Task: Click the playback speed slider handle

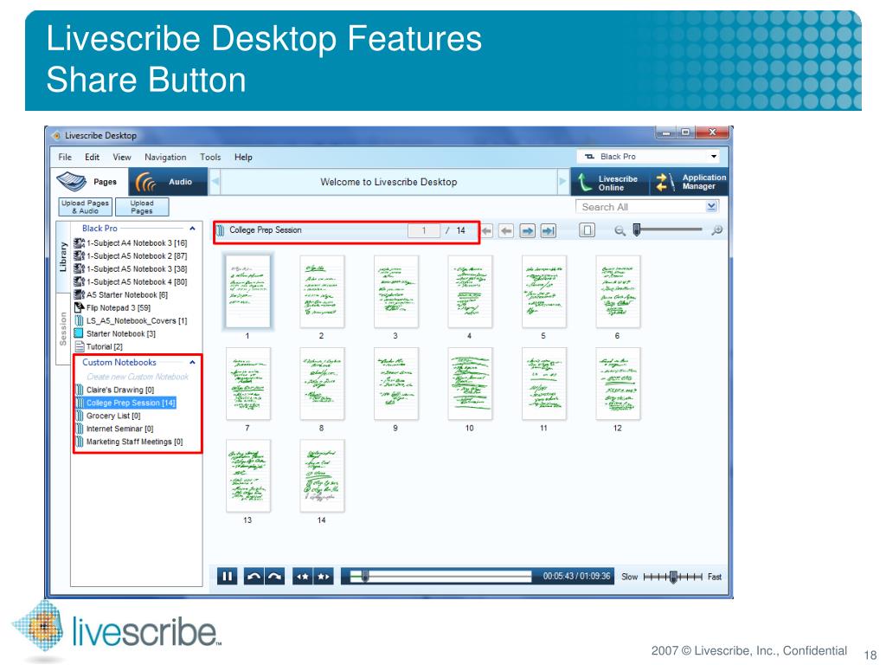Action: 673,577
